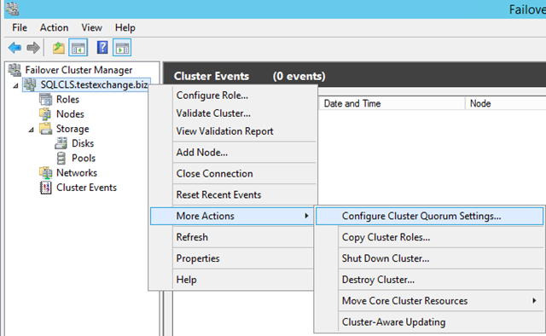Choose Help in the context menu

coord(233,280)
